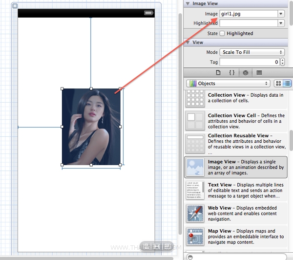Screen dimensions: 293x260
Task: Click the Collection View grid icon
Action: pos(195,98)
